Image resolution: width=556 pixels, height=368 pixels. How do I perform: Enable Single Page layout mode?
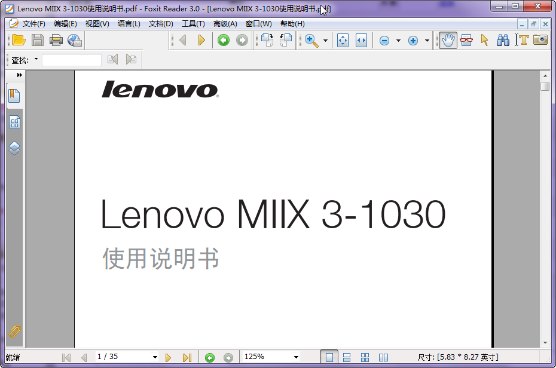[329, 357]
